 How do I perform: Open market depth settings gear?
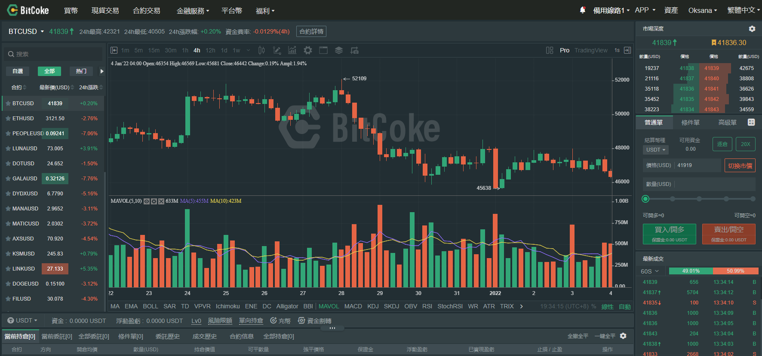click(x=752, y=29)
